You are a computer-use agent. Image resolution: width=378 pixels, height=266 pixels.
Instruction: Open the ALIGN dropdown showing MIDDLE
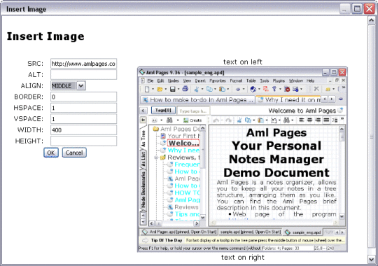(x=81, y=85)
